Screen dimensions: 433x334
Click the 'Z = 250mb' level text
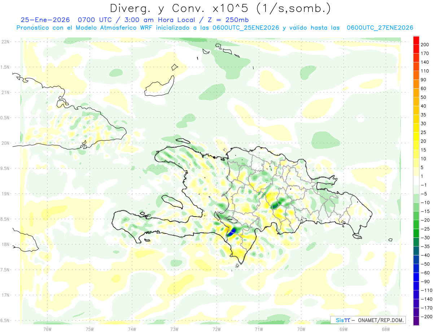click(x=229, y=20)
